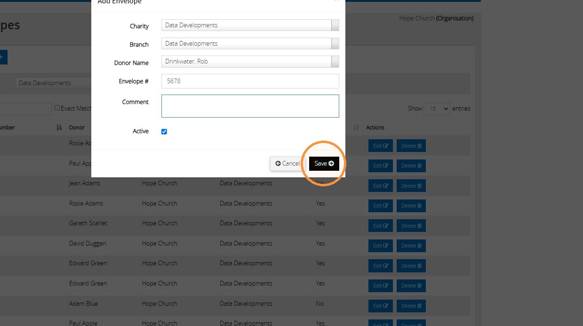Expand the Donor Name dropdown showing Drinkwater, Rob

250,62
